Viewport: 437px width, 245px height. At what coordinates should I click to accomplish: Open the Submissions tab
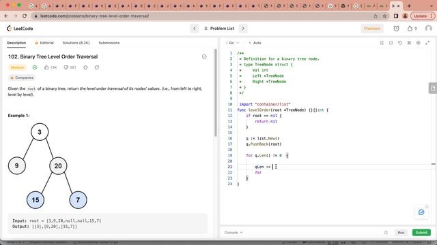click(x=109, y=43)
